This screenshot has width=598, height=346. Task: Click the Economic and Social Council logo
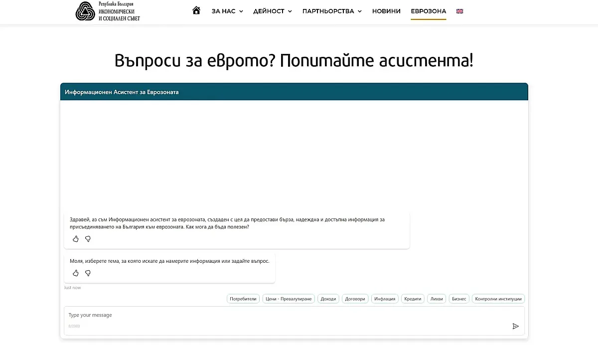pyautogui.click(x=108, y=11)
